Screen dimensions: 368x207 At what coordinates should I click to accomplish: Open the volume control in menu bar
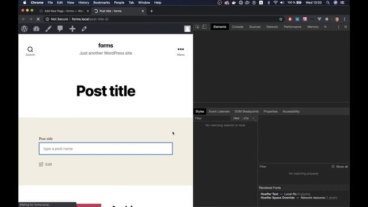282,2
